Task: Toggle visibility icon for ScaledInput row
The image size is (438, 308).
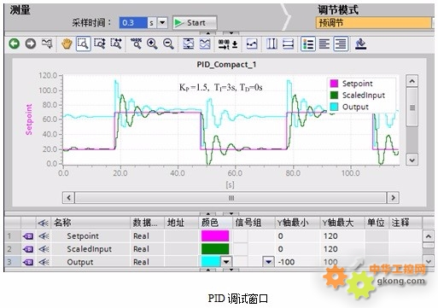Action: [x=44, y=249]
